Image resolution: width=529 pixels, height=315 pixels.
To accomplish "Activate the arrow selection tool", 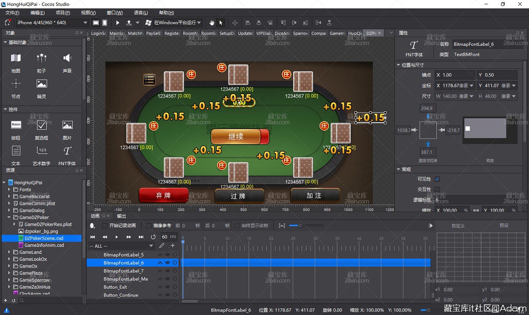I will point(221,22).
